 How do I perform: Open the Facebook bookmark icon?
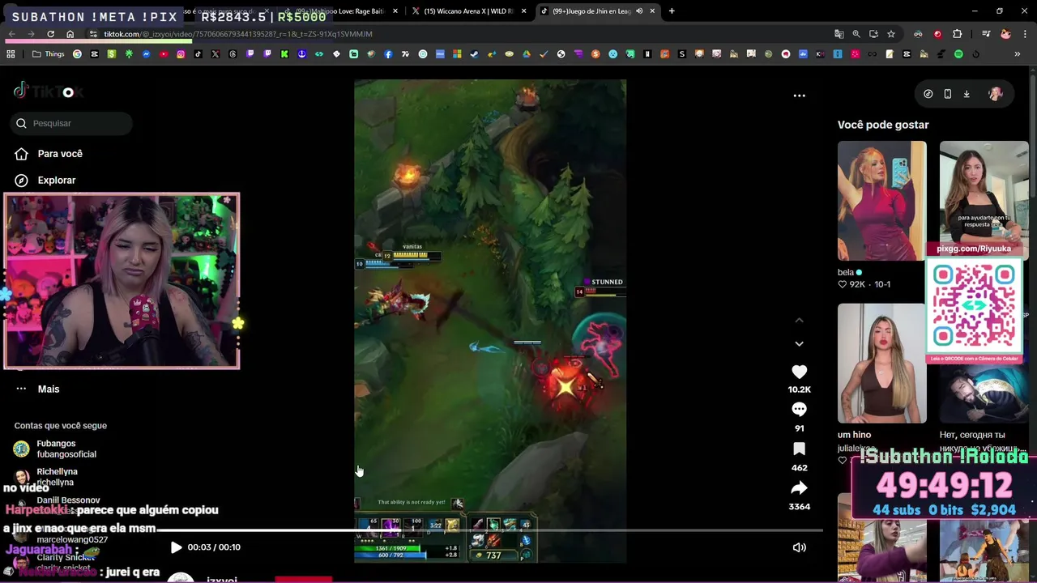tap(388, 54)
